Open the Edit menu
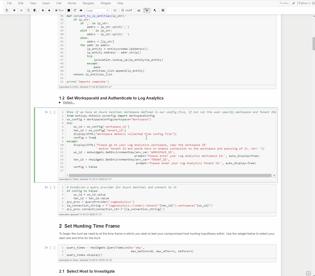 pos(21,3)
